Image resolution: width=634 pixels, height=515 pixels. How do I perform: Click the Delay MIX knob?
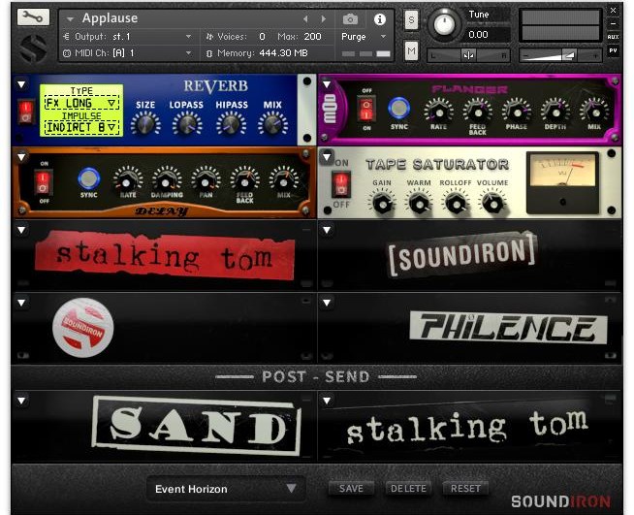point(284,180)
